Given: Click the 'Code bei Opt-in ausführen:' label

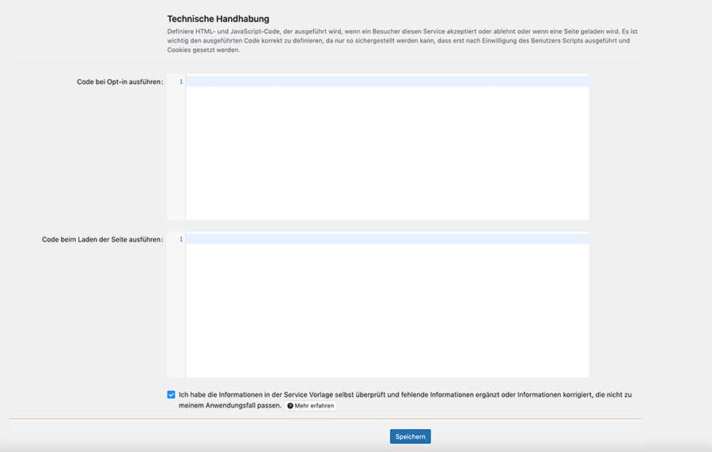Looking at the screenshot, I should [119, 82].
